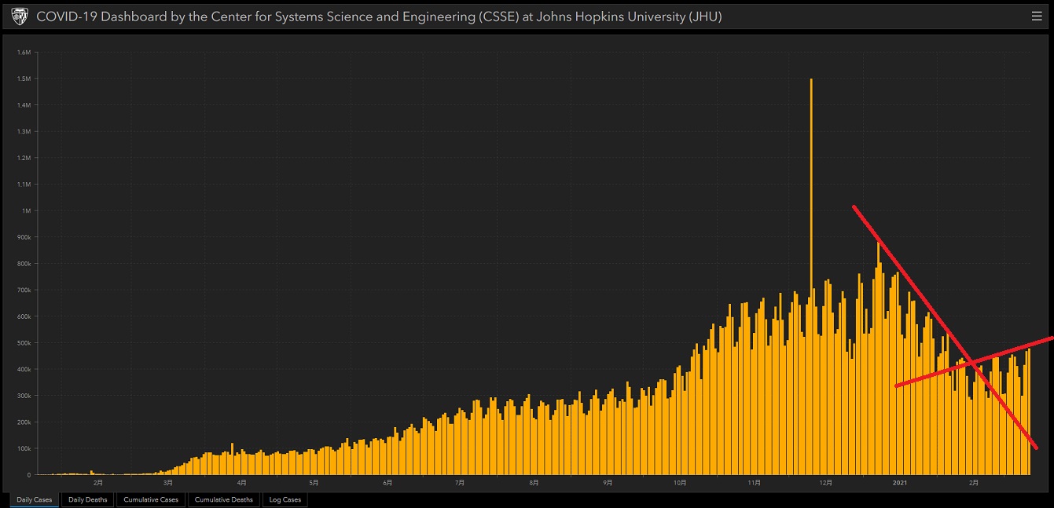
Task: Open the Daily Deaths tab
Action: (x=88, y=499)
